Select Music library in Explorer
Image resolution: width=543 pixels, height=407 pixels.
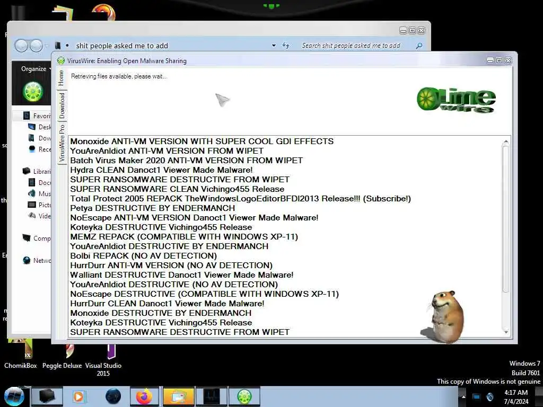pos(39,193)
